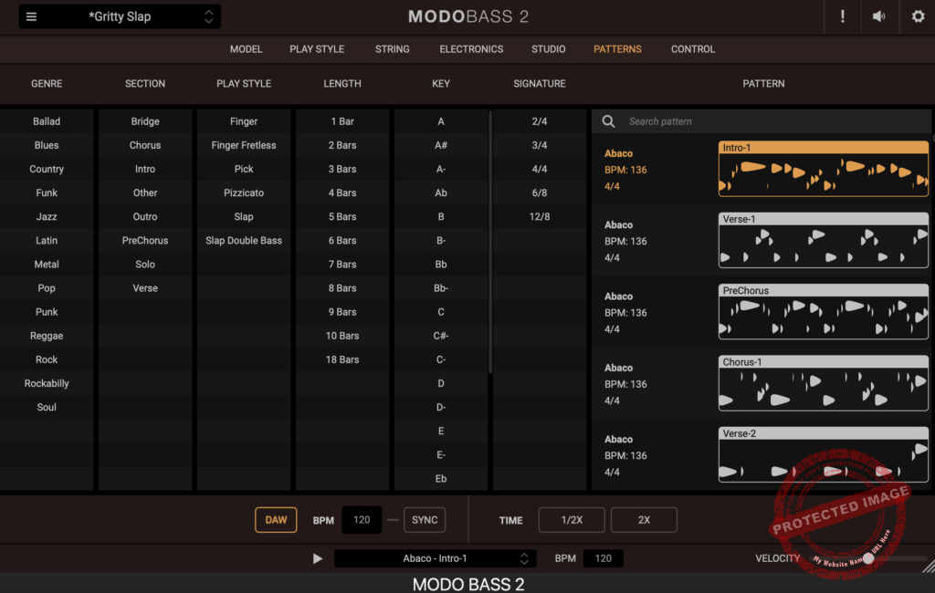Enable 1/2X time
This screenshot has height=593, width=935.
coord(572,520)
